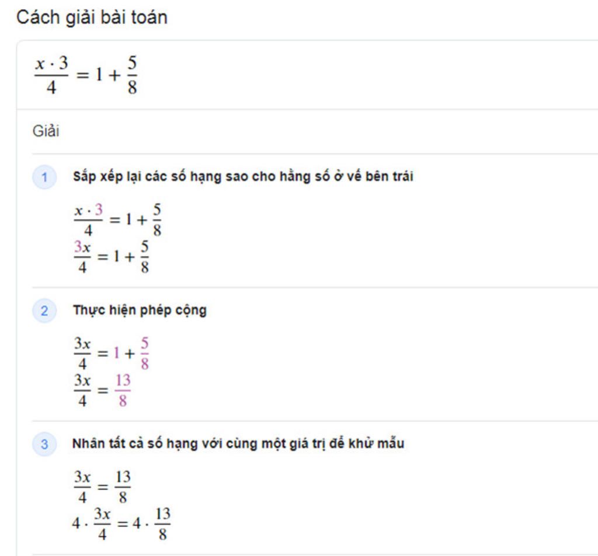Click the right-hand 4 · 13/8 term in step 3
Screen dimensions: 598x556
click(151, 523)
